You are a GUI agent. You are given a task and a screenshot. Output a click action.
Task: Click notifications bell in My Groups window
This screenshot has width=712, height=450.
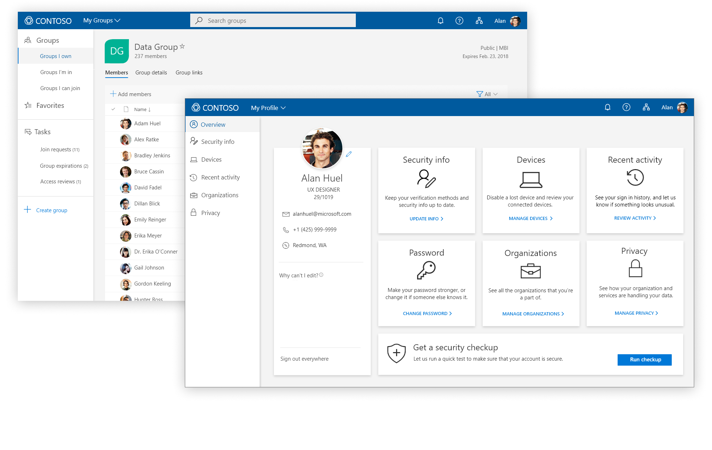coord(440,21)
